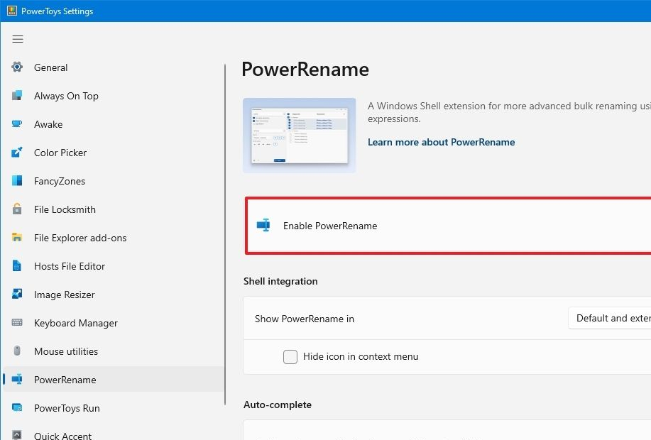Click the Show PowerRename in label
This screenshot has width=651, height=440.
click(305, 319)
